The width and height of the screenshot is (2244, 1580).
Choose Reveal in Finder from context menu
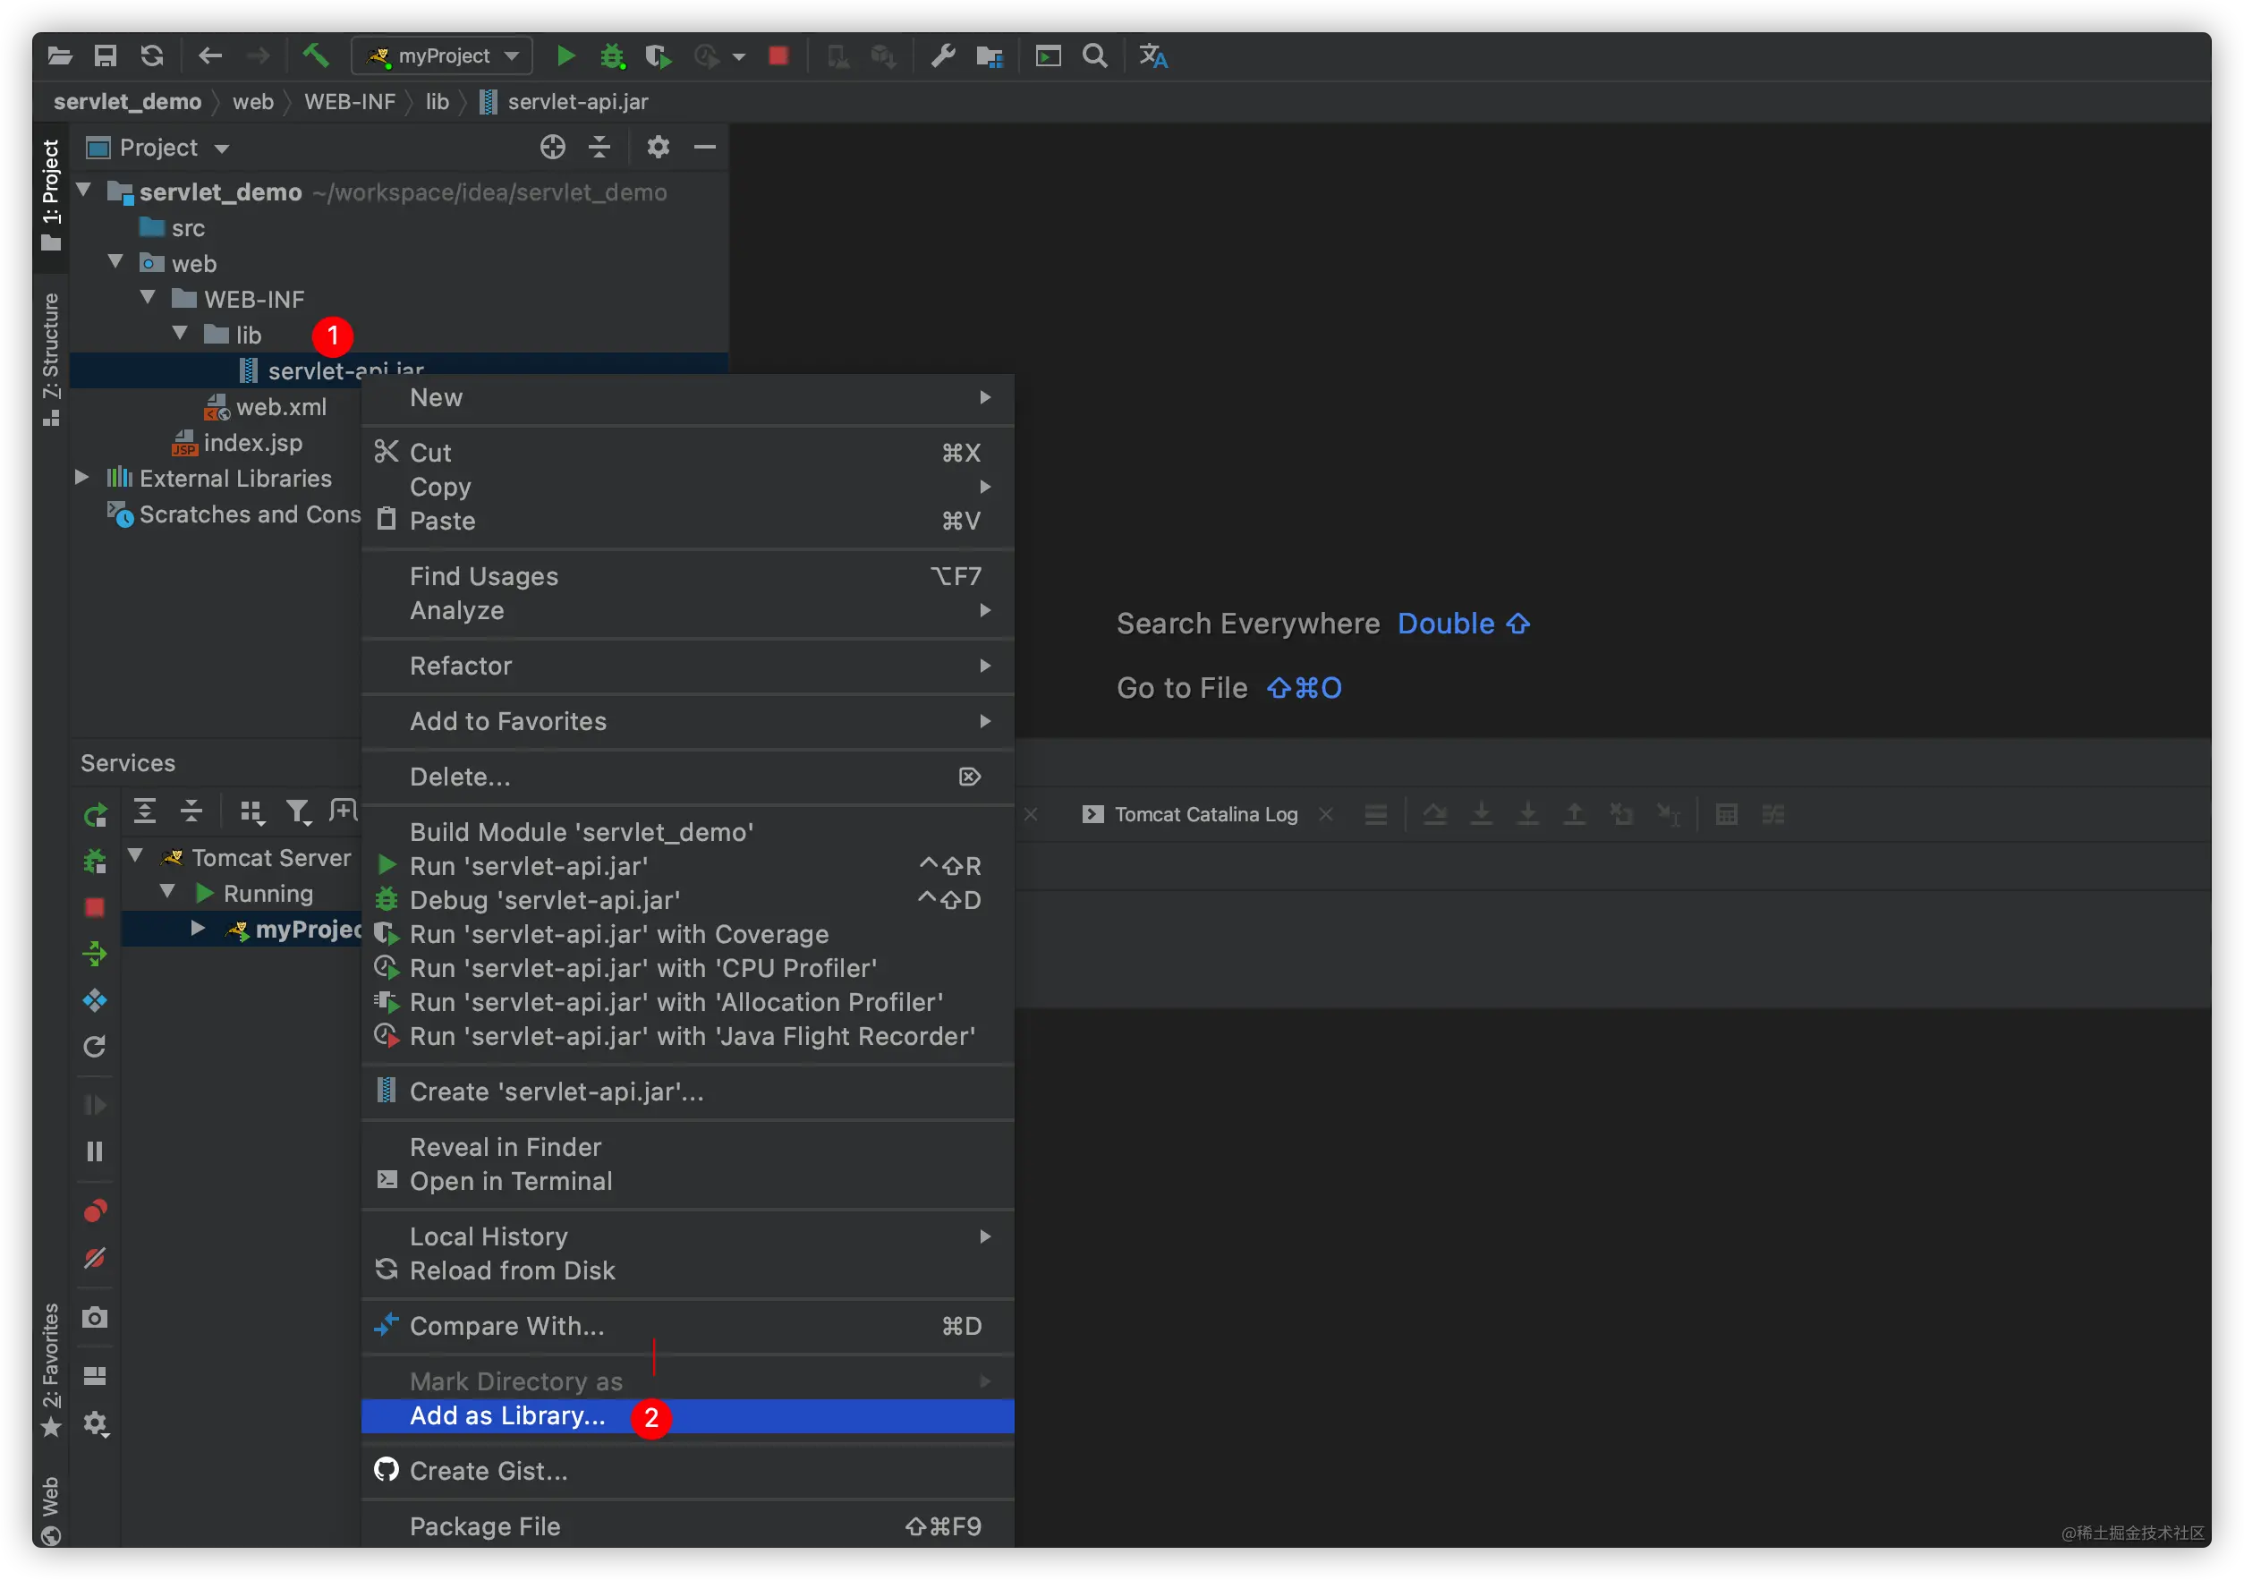point(506,1147)
